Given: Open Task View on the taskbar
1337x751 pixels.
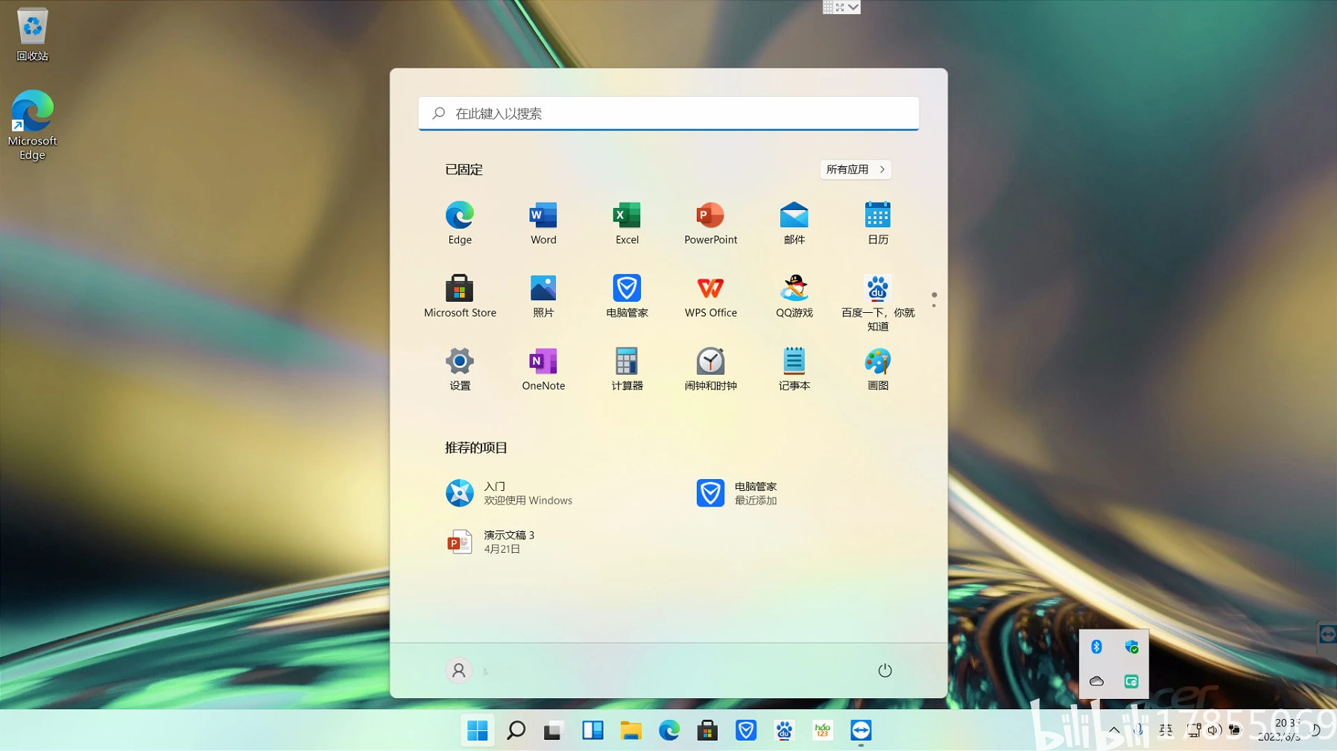Looking at the screenshot, I should coord(553,730).
